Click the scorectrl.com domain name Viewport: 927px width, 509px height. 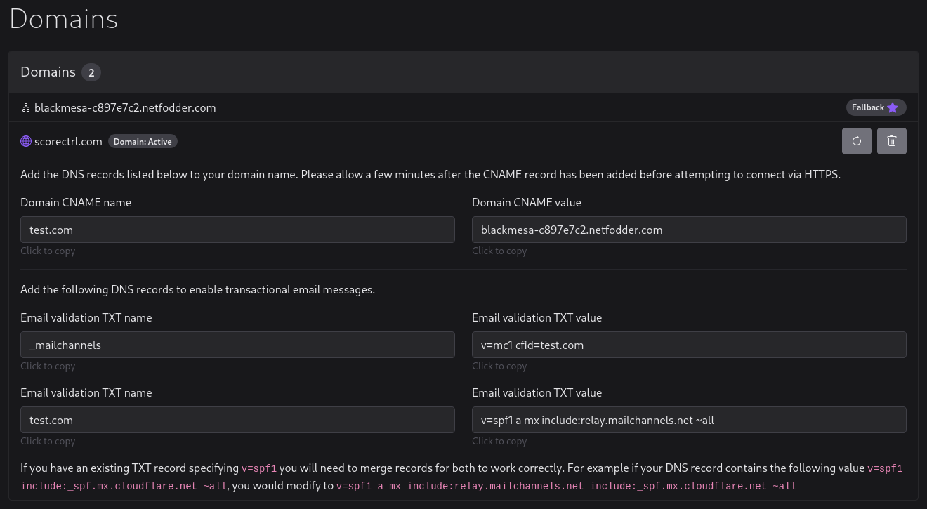68,141
